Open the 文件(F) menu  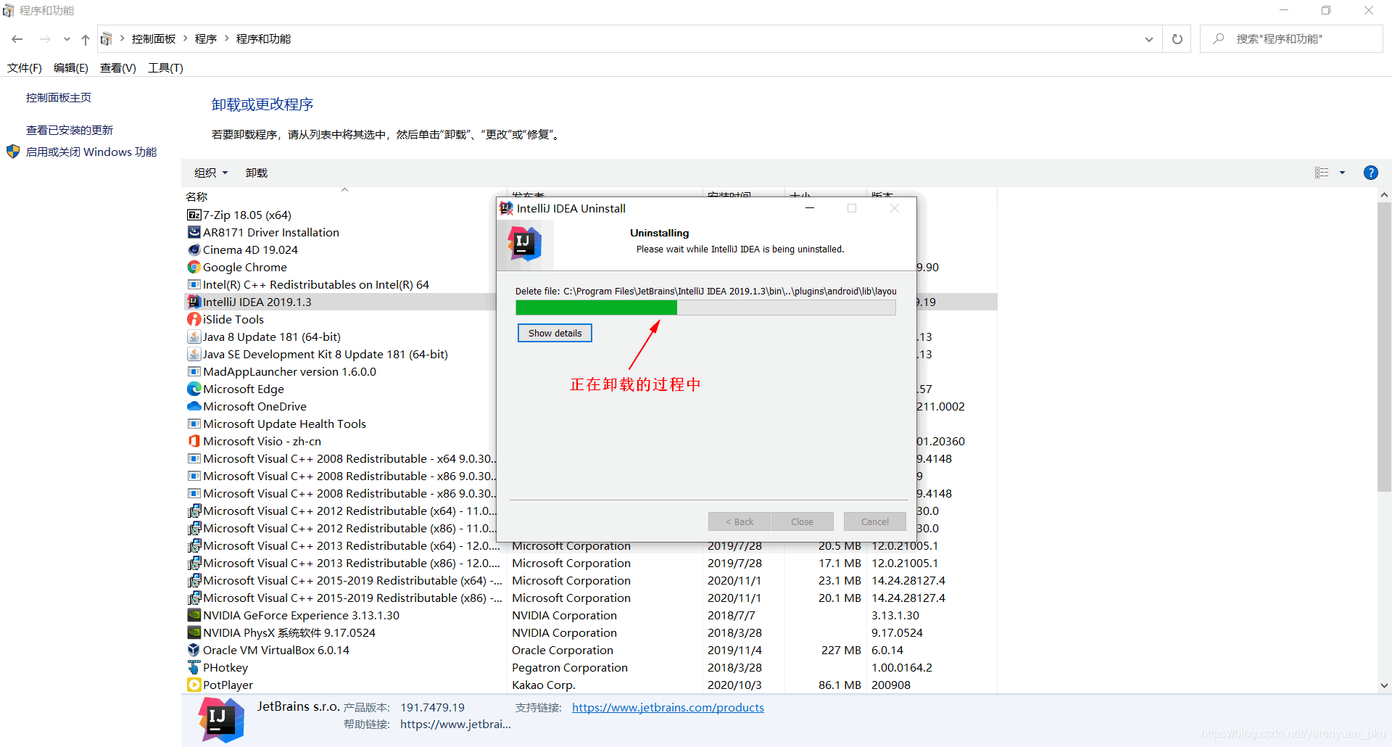(24, 67)
